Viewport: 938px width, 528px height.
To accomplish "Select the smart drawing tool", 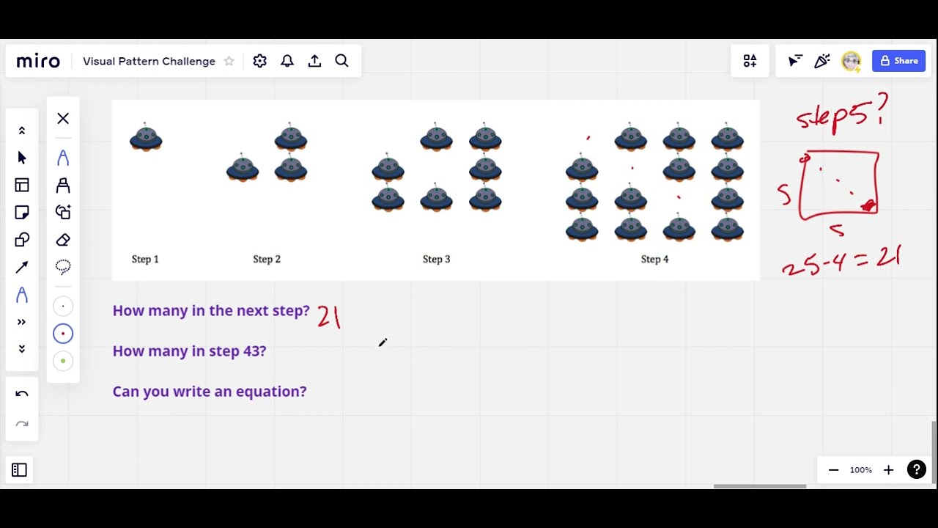I will click(x=63, y=212).
